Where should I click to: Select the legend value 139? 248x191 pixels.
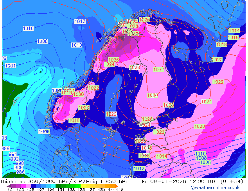[x=101, y=189]
